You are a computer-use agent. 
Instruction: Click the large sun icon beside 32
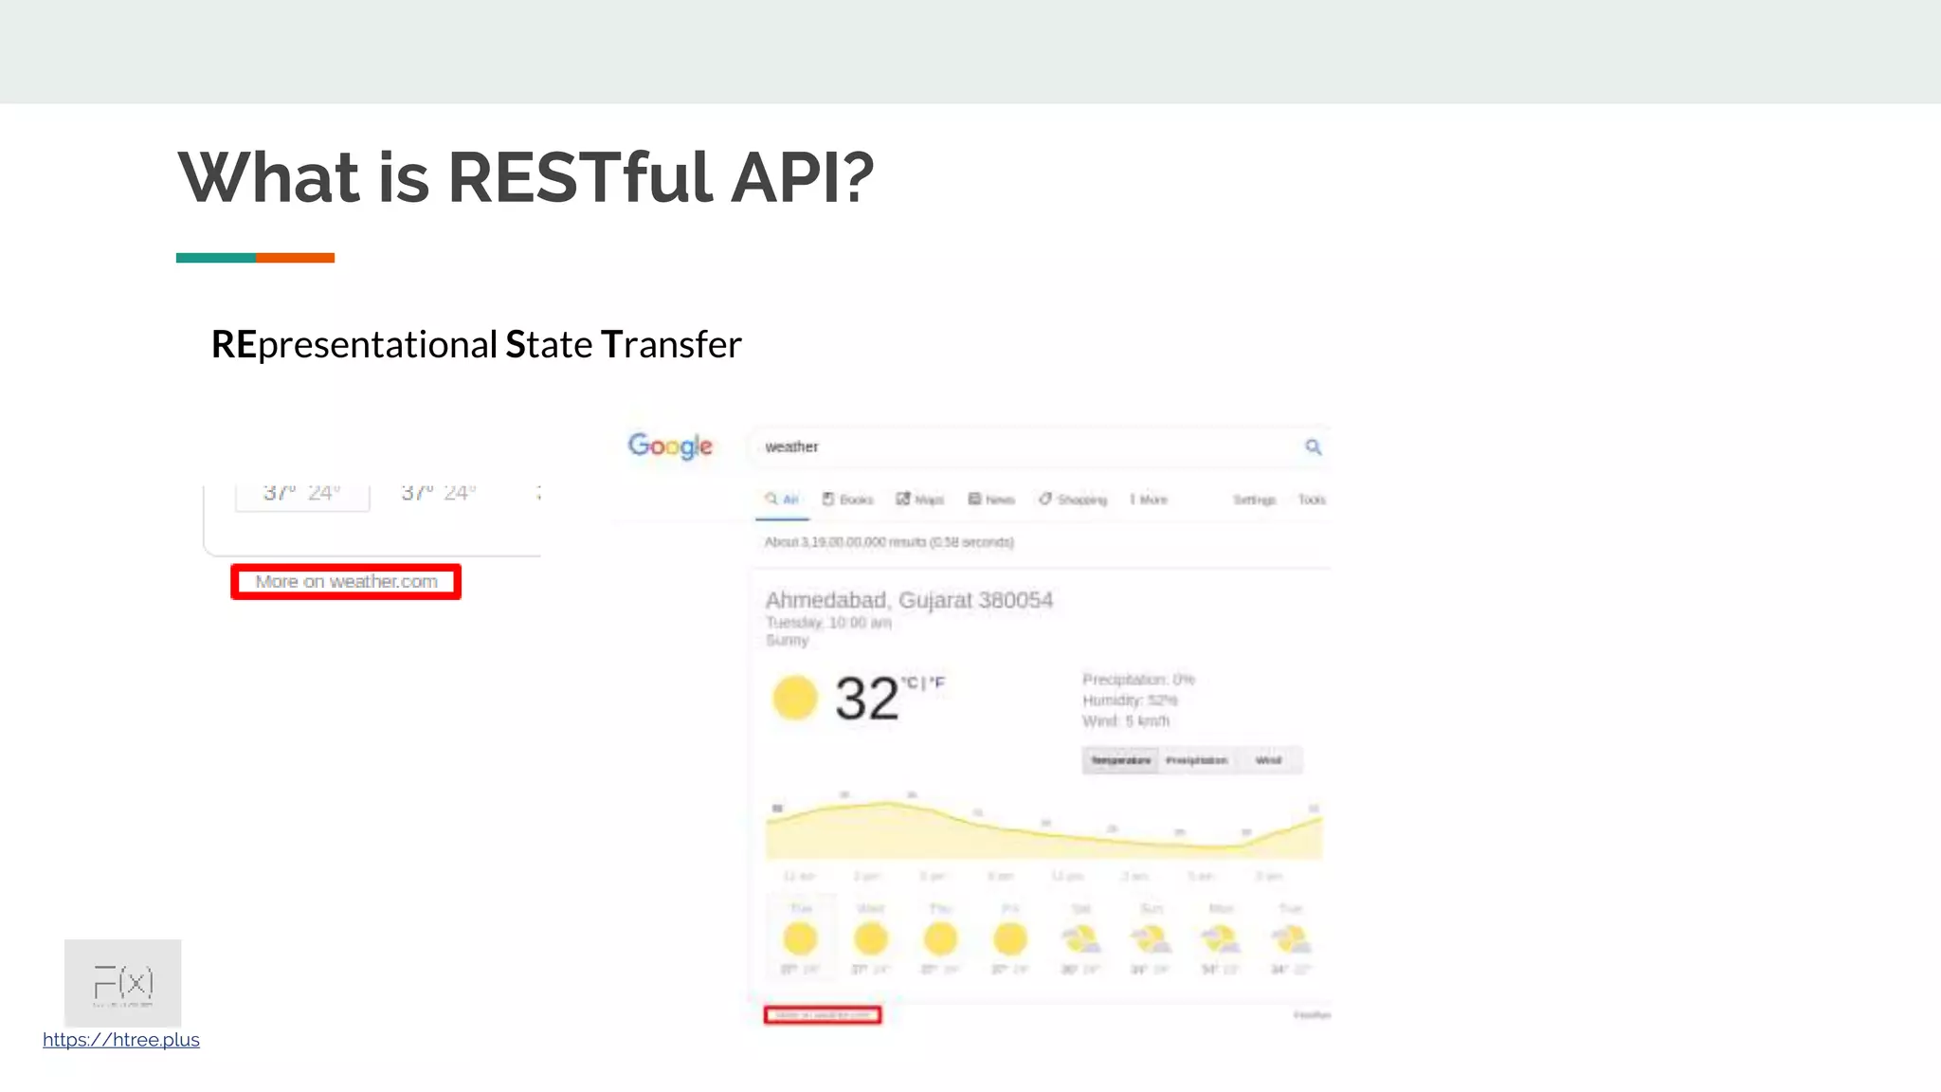(x=794, y=699)
